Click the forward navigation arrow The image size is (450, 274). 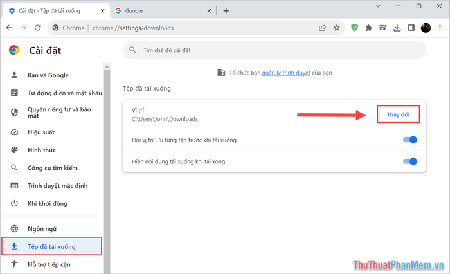(23, 28)
